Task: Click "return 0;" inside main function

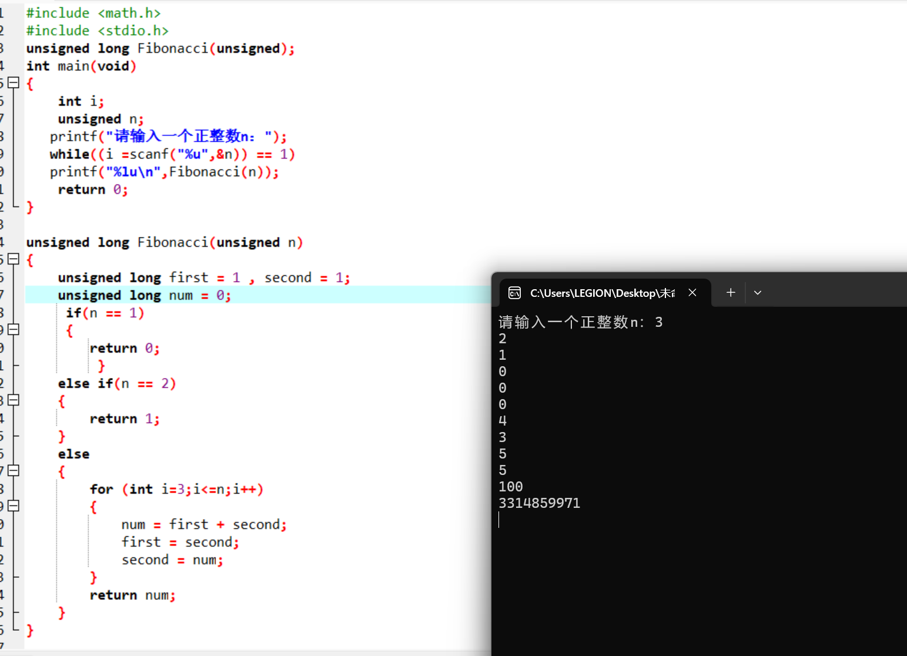Action: [x=93, y=189]
